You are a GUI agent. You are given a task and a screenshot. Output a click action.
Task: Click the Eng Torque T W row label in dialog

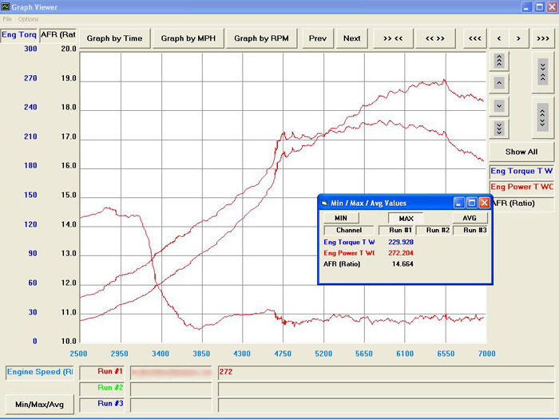[x=349, y=242]
